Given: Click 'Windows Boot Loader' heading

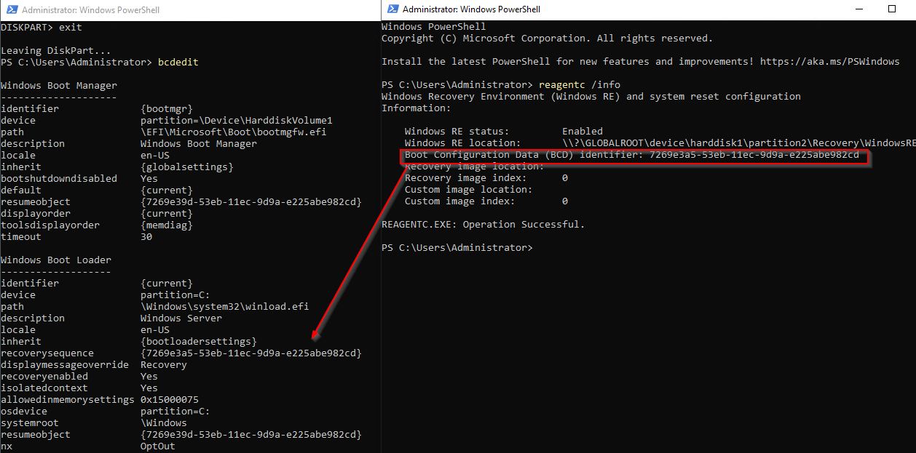Looking at the screenshot, I should point(56,260).
